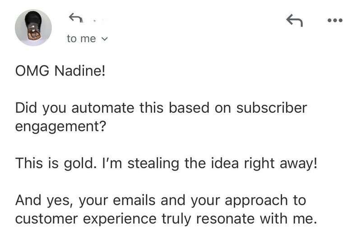Click the reply arrow in the email header

tap(294, 20)
